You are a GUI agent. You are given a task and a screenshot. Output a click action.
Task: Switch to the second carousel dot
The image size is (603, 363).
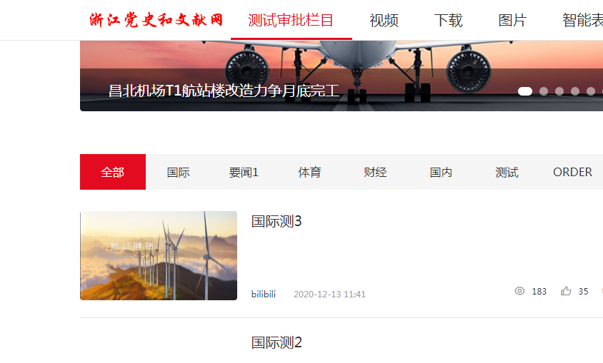544,91
